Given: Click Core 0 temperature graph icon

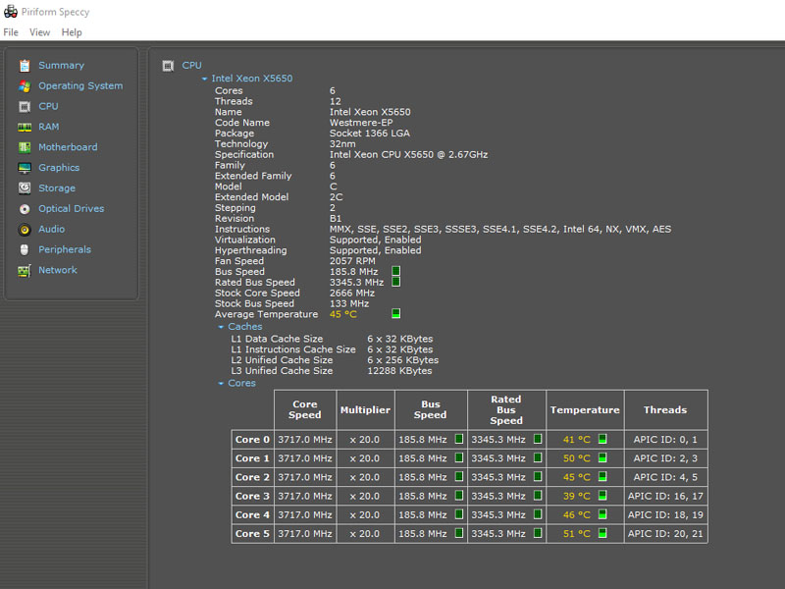Looking at the screenshot, I should tap(602, 439).
